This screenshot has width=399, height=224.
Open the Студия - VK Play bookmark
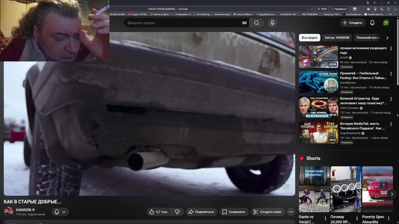[138, 14]
